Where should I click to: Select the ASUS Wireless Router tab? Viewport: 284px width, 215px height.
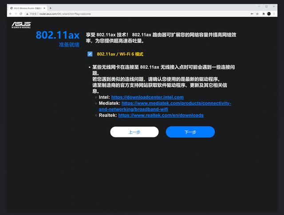point(28,8)
